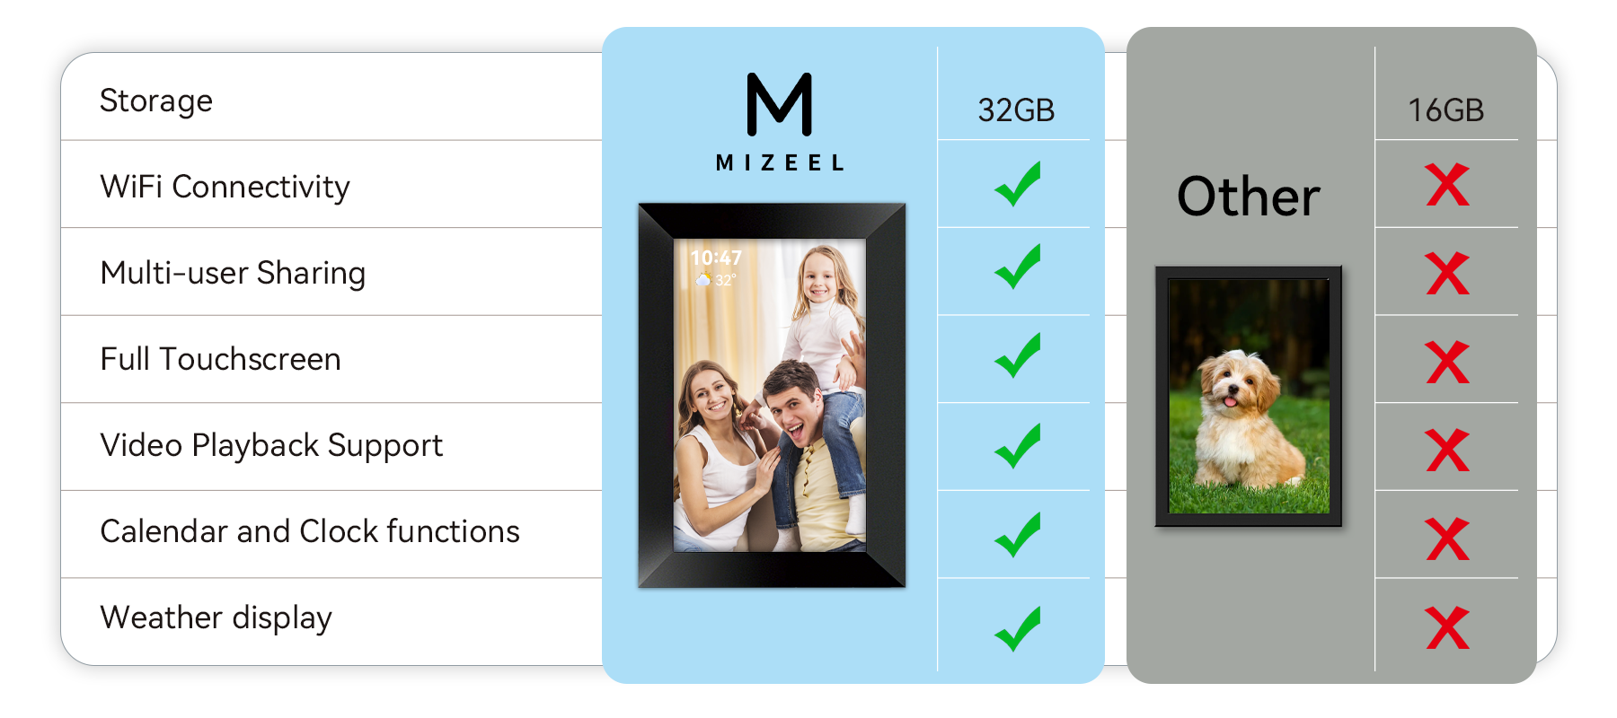Screen dimensions: 1617x718
Task: Select the Mizeel family photo frame image
Action: point(772,396)
